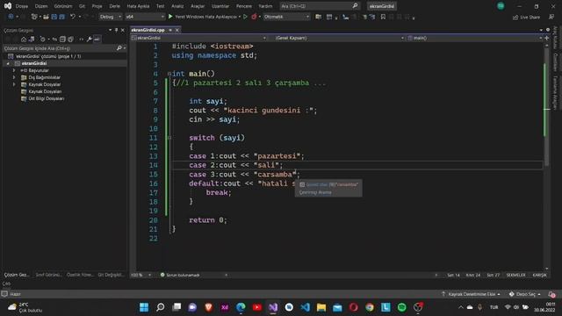
Task: Open the Genel Kapsam scope dropdown
Action: pos(340,38)
